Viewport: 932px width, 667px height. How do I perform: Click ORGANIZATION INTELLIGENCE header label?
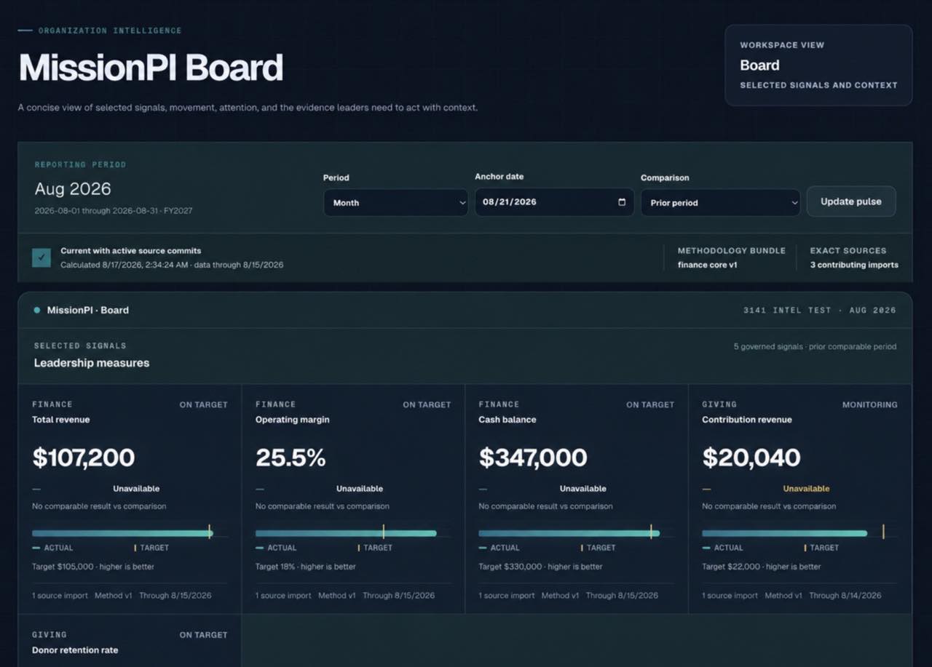tap(110, 31)
